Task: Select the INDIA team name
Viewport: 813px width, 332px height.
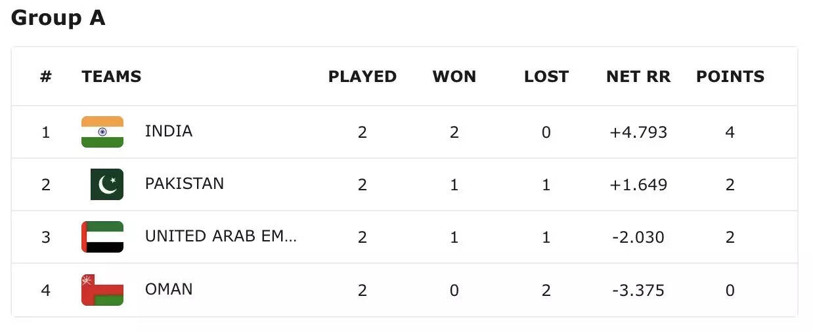Action: click(169, 131)
